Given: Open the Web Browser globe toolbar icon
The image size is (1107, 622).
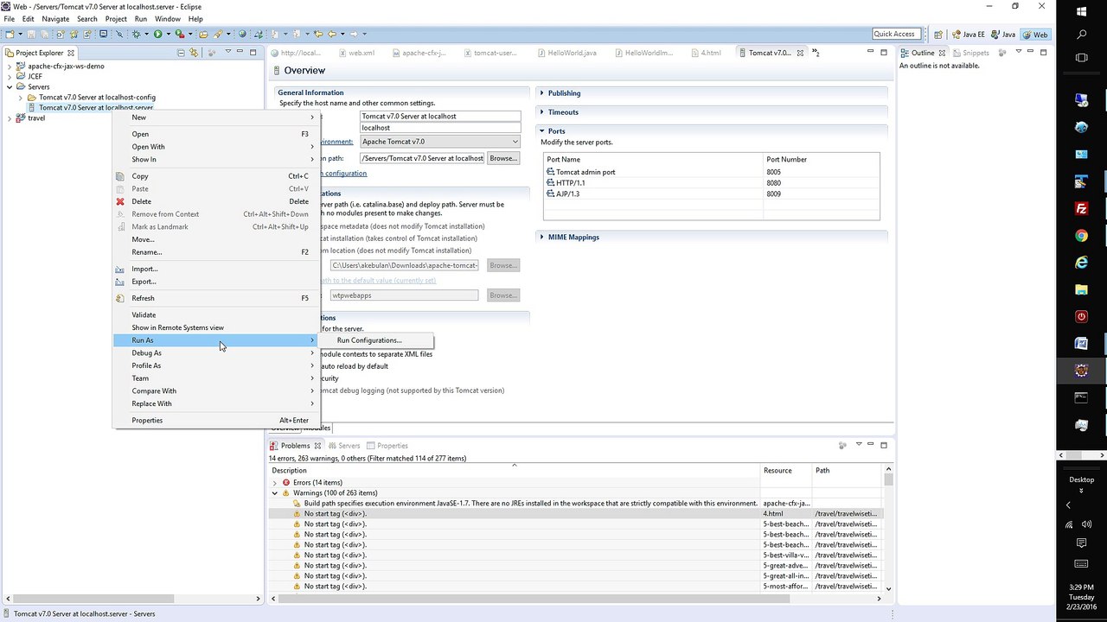Looking at the screenshot, I should point(243,34).
